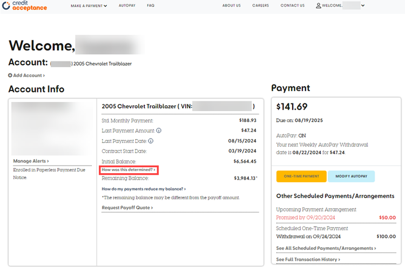Expand the Welcome user account menu

(x=340, y=6)
